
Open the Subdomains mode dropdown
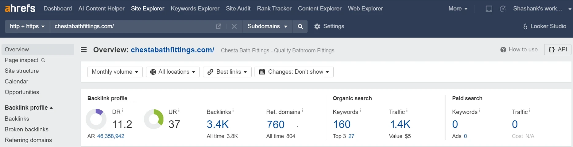click(267, 26)
